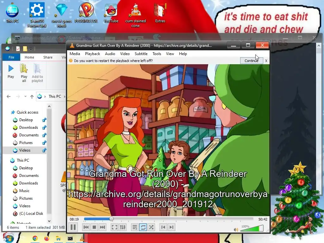Stop playback in VLC
The image size is (324, 243).
(94, 227)
